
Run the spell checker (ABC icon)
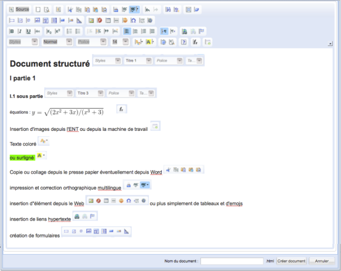(124, 9)
